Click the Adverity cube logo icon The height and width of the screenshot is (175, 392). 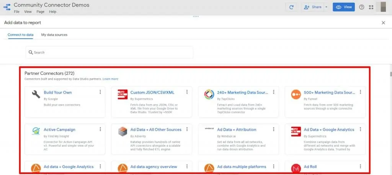point(122,131)
